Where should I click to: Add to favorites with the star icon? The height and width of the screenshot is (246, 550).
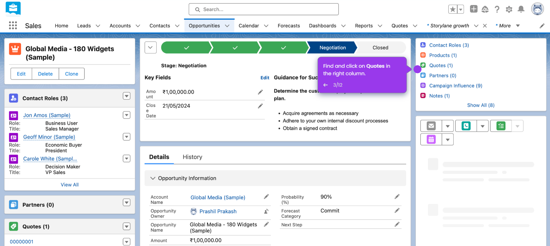454,9
